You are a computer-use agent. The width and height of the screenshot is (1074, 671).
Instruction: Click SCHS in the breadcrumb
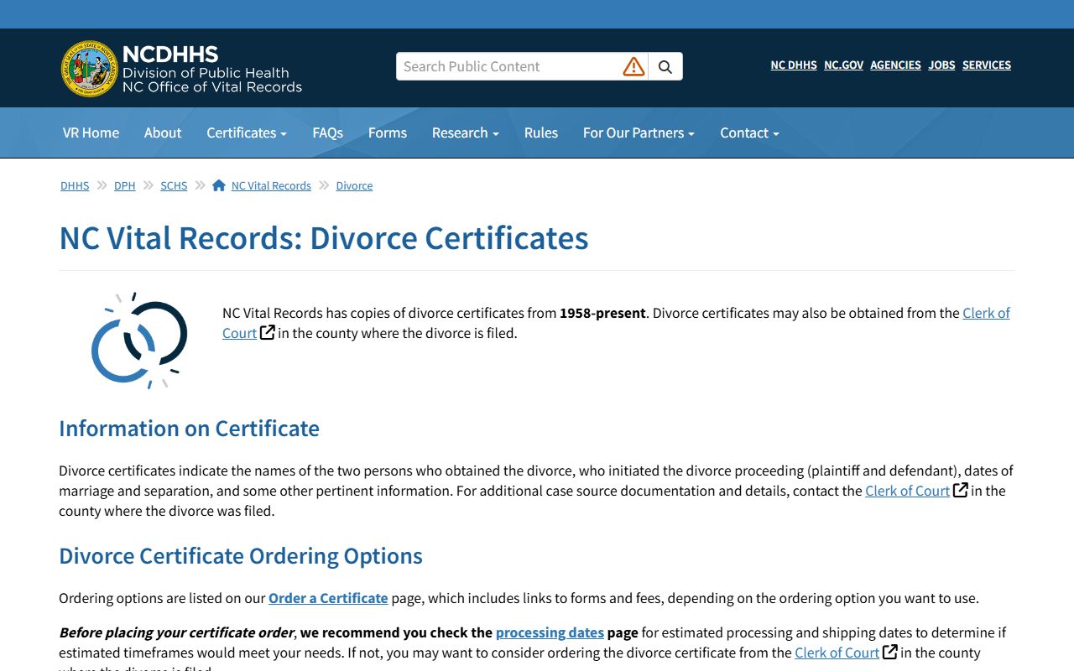(174, 185)
